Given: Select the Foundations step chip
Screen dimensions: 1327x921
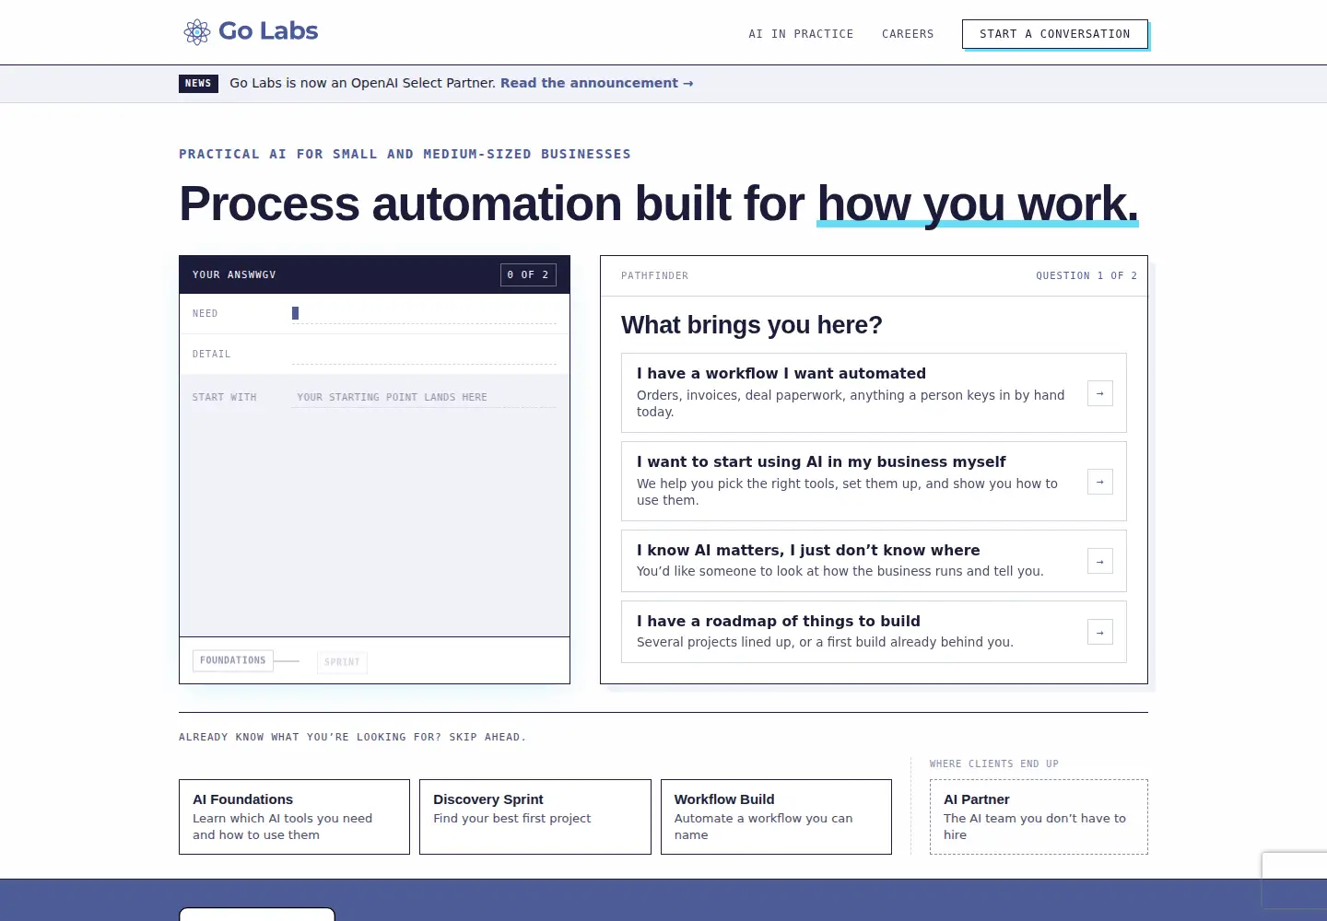Looking at the screenshot, I should tap(233, 660).
